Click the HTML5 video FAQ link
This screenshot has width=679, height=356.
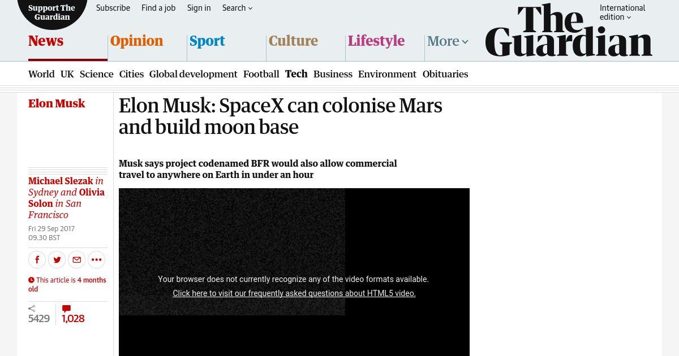[294, 293]
